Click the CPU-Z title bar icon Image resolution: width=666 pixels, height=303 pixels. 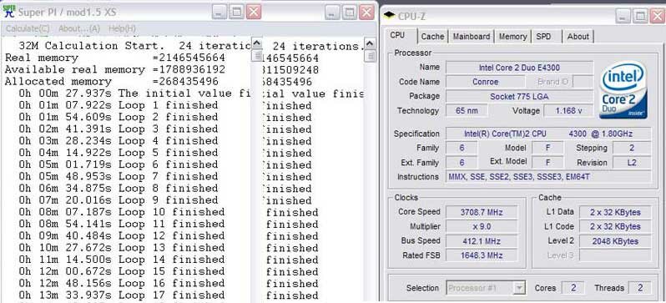coord(389,15)
